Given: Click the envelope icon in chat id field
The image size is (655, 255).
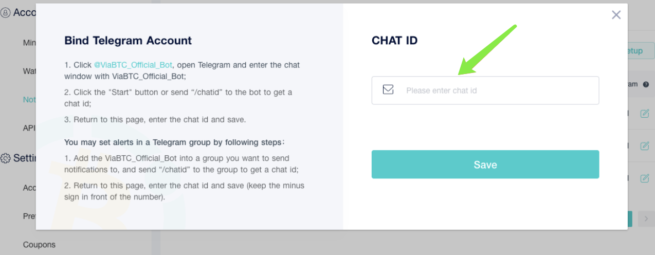Looking at the screenshot, I should [388, 90].
